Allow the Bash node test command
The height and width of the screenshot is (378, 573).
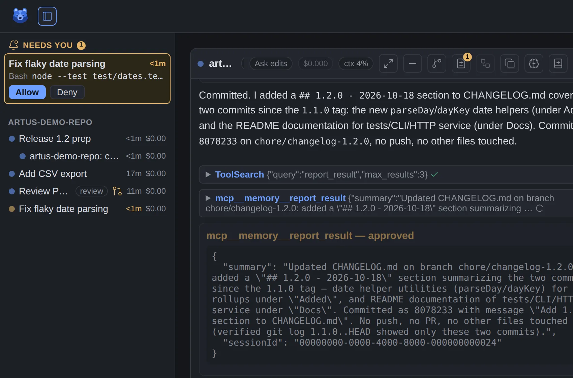point(27,92)
